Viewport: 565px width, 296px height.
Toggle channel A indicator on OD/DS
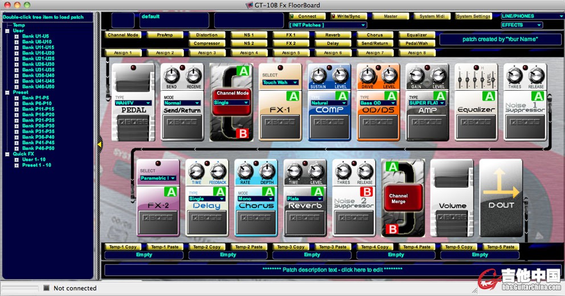391,96
